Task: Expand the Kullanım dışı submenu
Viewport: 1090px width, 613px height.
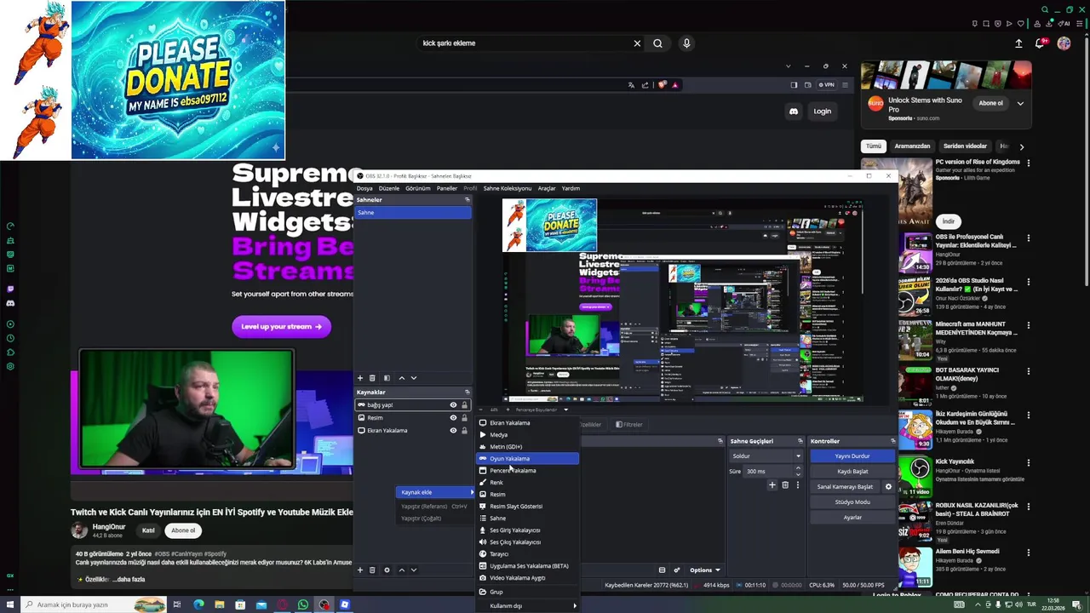Action: coord(527,605)
